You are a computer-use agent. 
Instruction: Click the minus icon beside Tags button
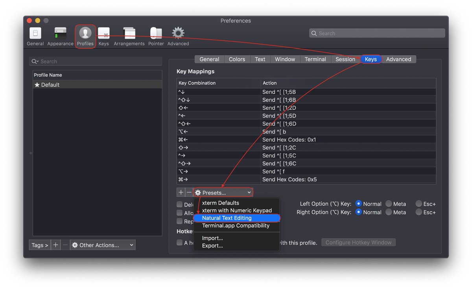coord(65,245)
